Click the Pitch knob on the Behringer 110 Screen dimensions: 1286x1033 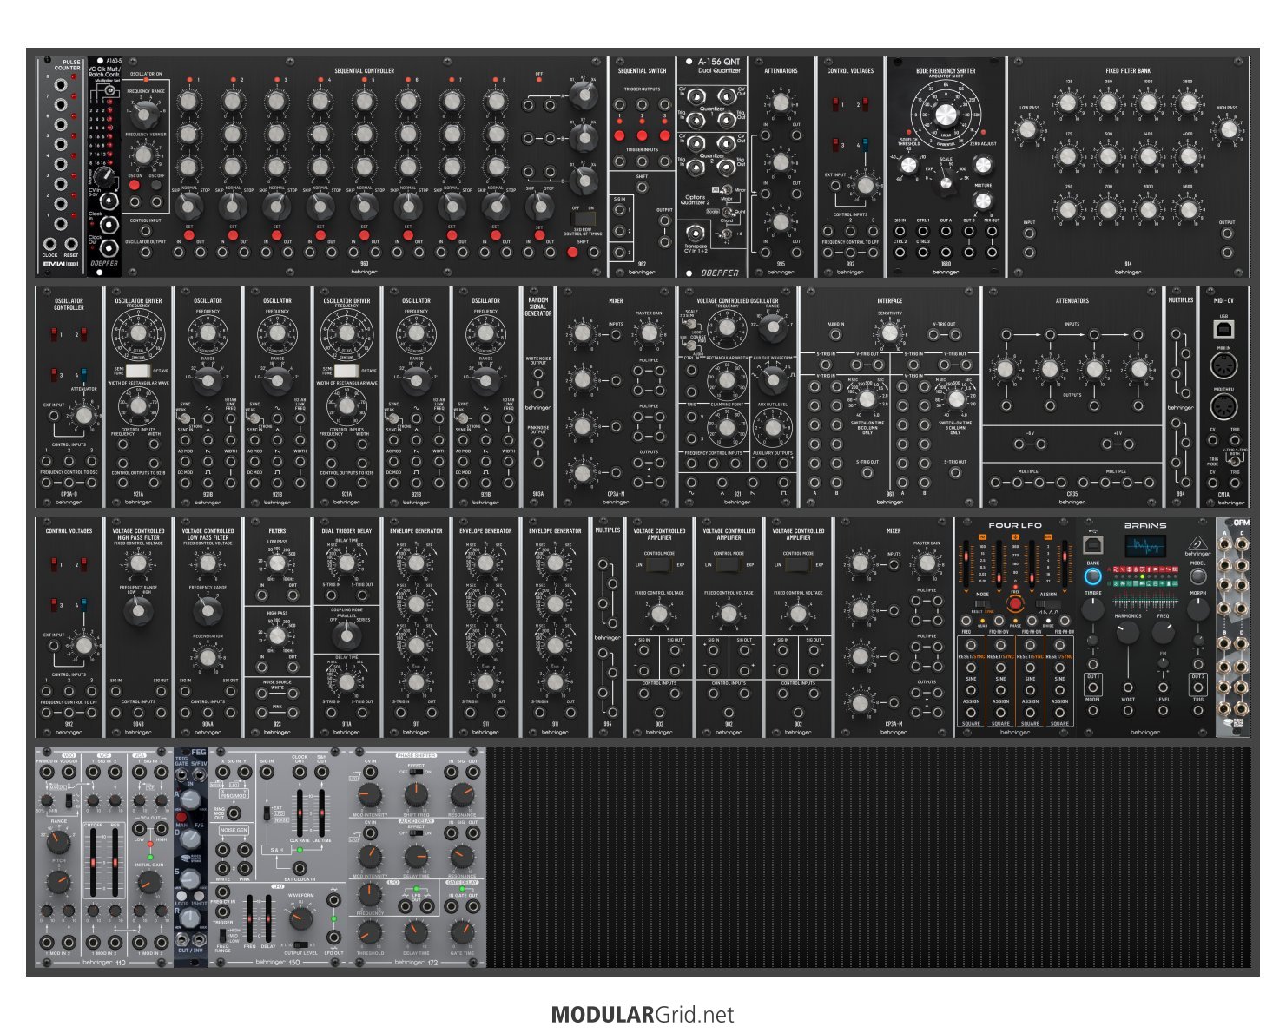pos(58,882)
